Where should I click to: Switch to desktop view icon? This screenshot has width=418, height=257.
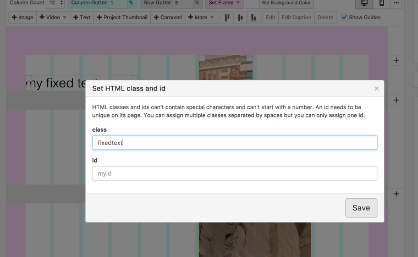(364, 3)
